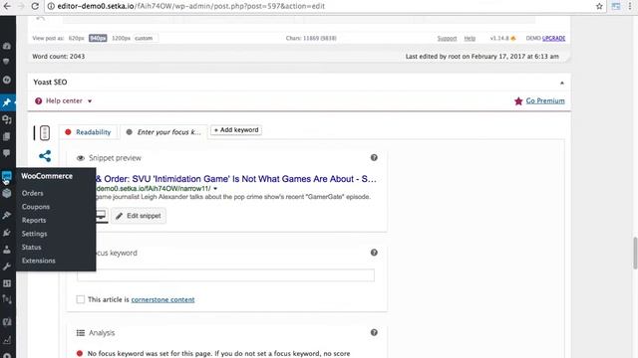The image size is (638, 358).
Task: Click the custom width field
Action: click(146, 38)
